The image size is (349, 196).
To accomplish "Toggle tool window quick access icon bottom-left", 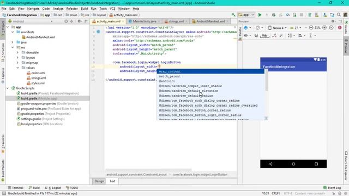I will pyautogui.click(x=4, y=193).
